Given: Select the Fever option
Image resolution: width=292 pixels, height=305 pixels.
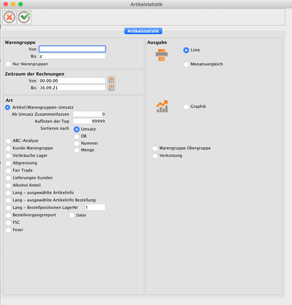Looking at the screenshot, I should coord(8,230).
